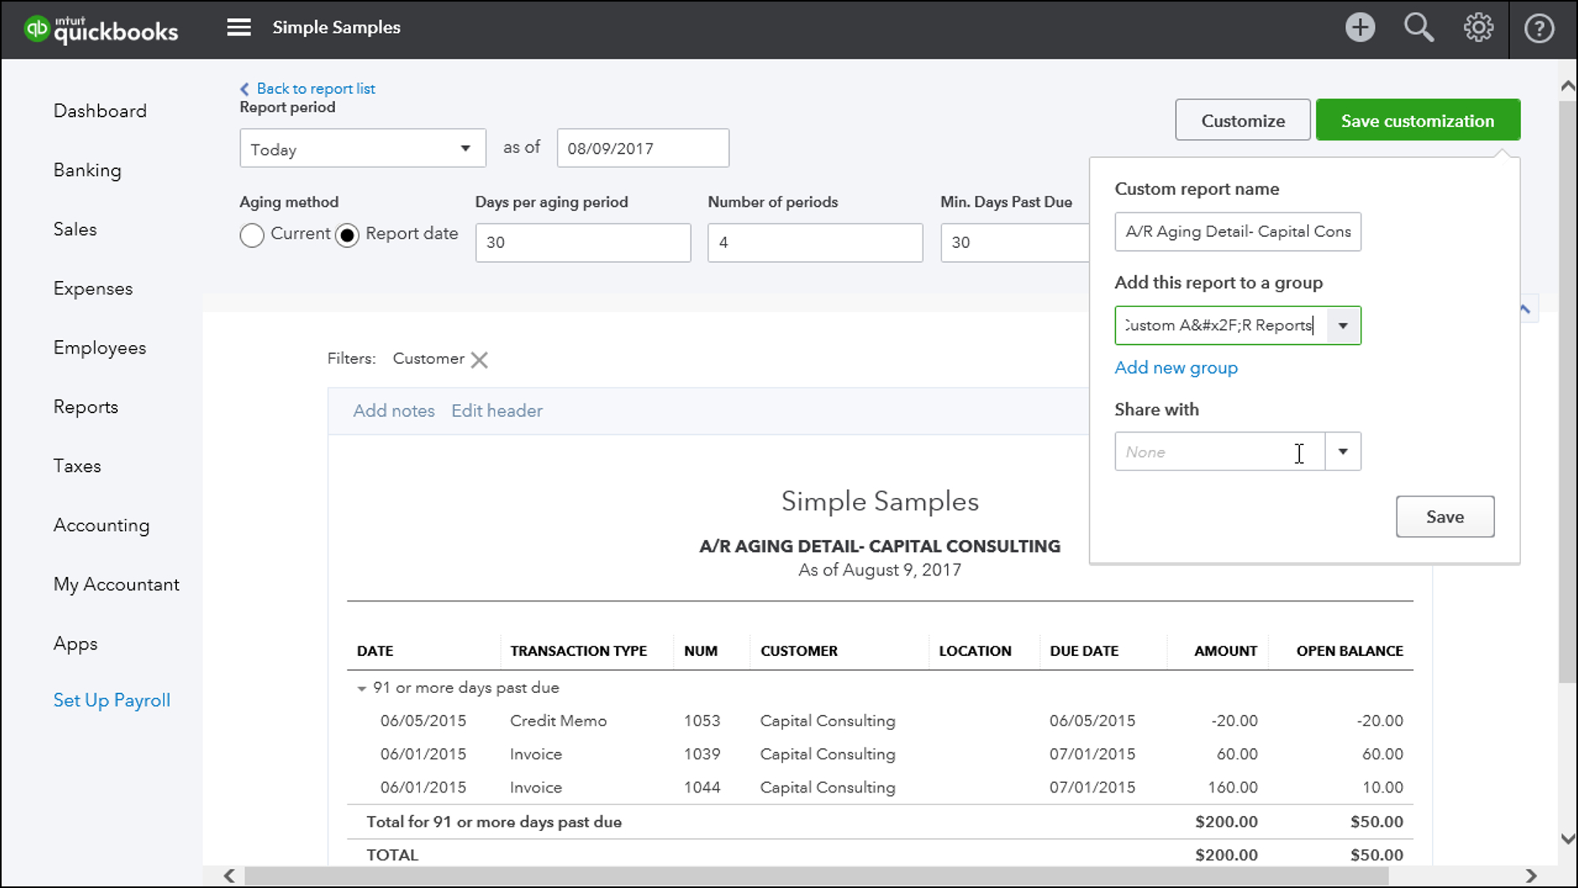Click the Customize report button

coord(1242,120)
